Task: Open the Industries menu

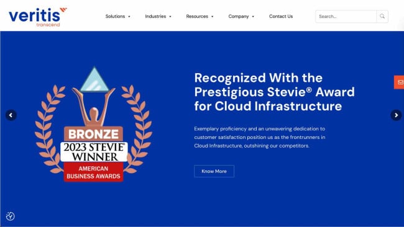Action: [155, 16]
